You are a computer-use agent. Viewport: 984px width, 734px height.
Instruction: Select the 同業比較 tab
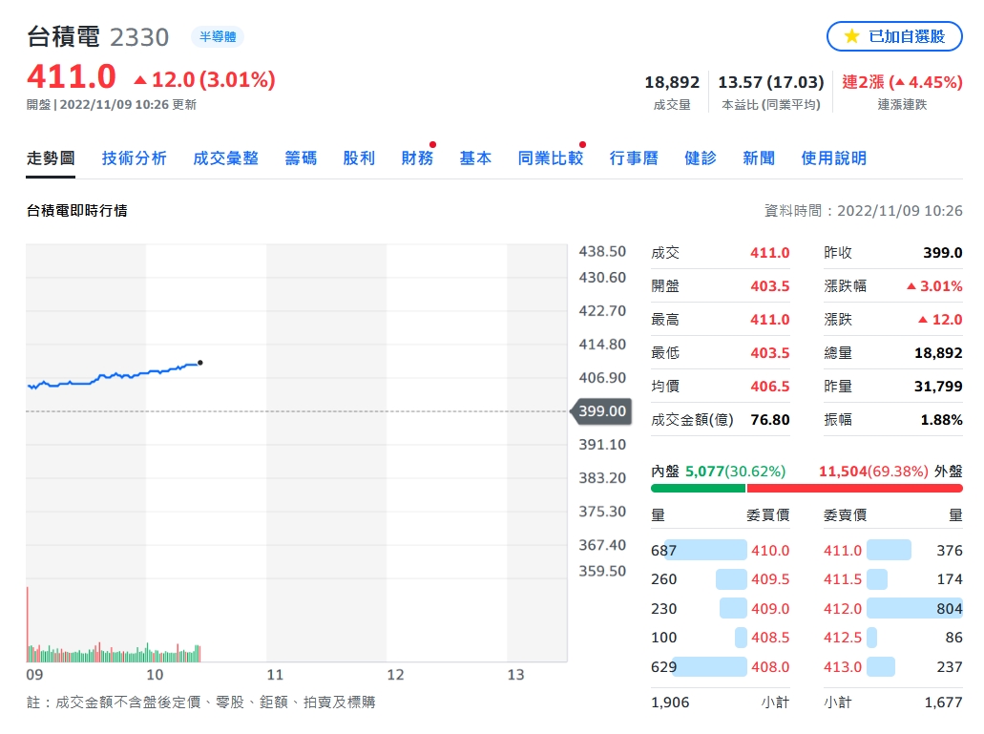coord(551,158)
